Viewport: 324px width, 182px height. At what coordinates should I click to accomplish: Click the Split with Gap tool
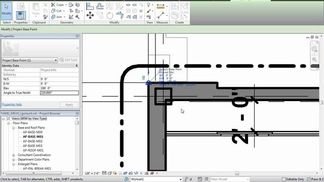(x=135, y=5)
